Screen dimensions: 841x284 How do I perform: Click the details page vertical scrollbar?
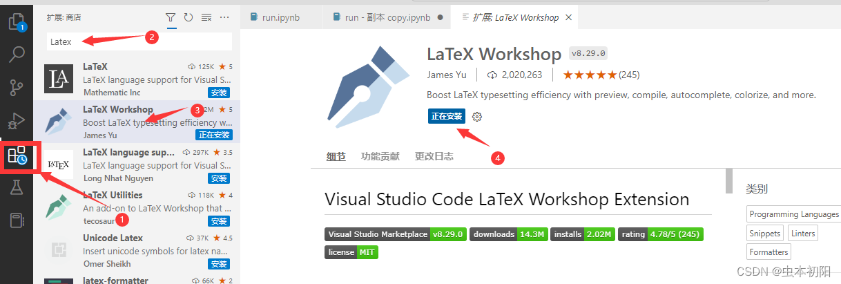[729, 181]
